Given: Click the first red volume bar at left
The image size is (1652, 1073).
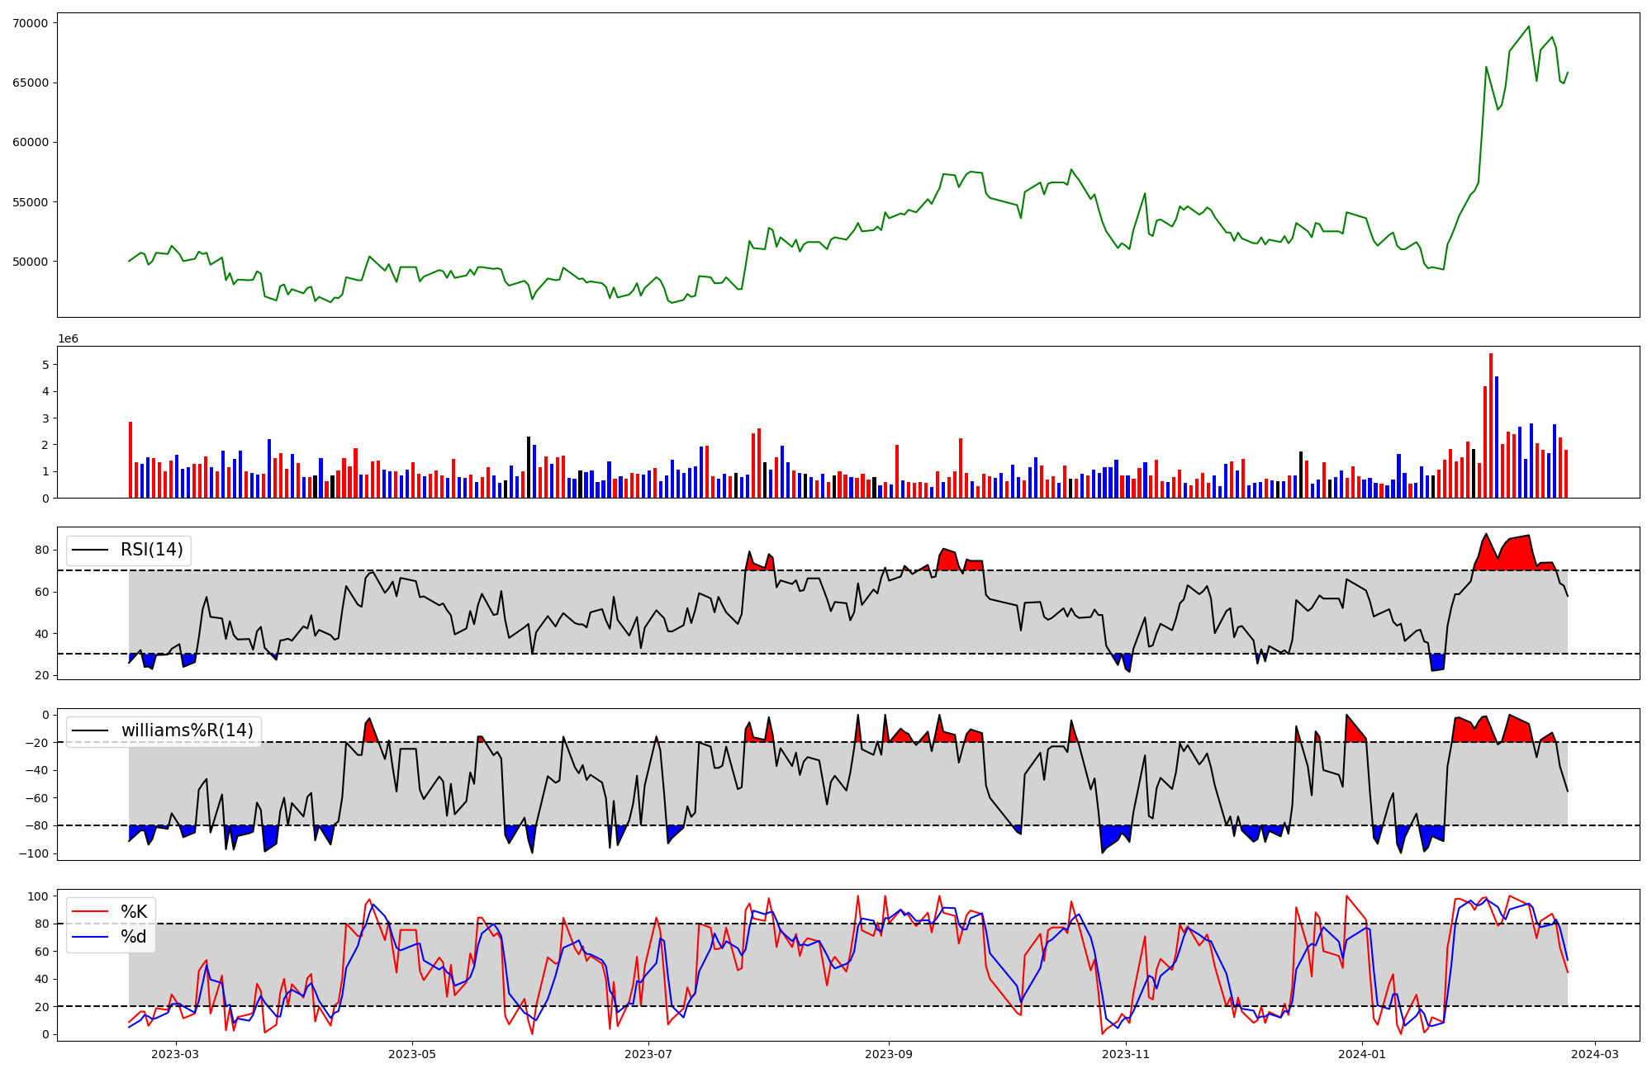Looking at the screenshot, I should click(x=131, y=459).
